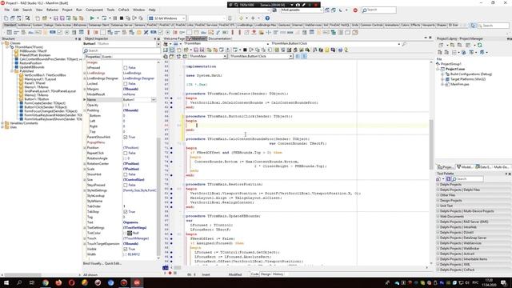Click the Firefox icon in Windows taskbar

pyautogui.click(x=58, y=282)
